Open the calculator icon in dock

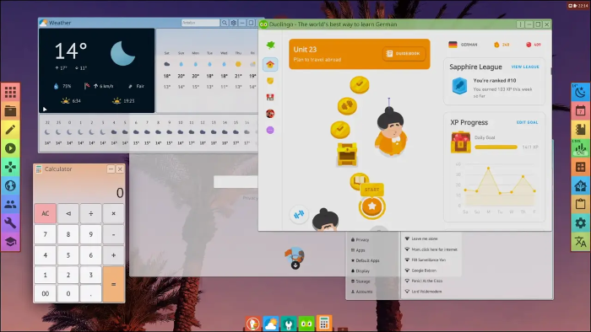coord(324,324)
